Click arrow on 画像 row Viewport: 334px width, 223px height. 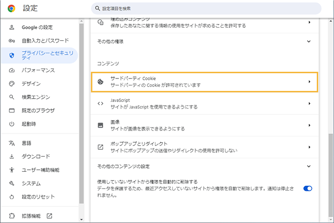point(309,125)
